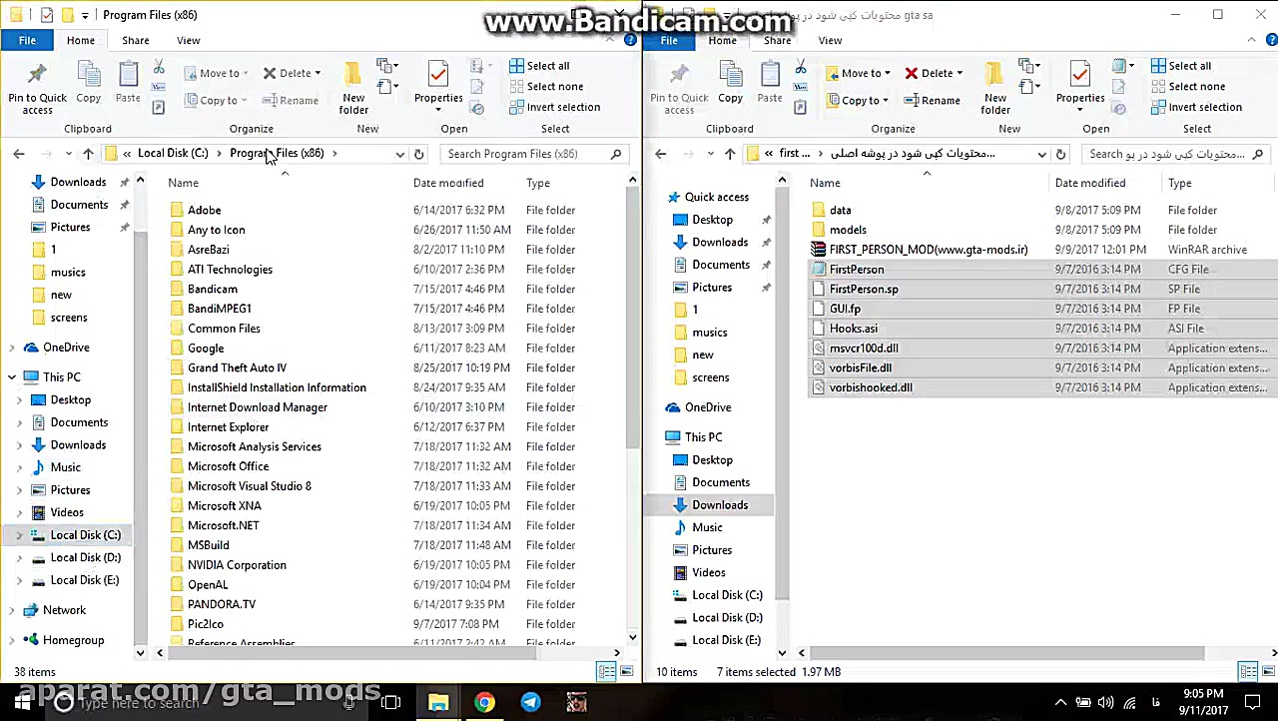Create New folder in gta sa window
1278x721 pixels.
pyautogui.click(x=995, y=88)
